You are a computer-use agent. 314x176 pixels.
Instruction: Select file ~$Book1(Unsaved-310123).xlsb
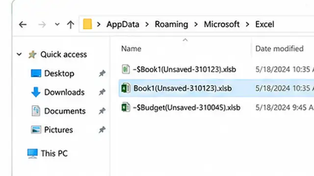click(184, 69)
